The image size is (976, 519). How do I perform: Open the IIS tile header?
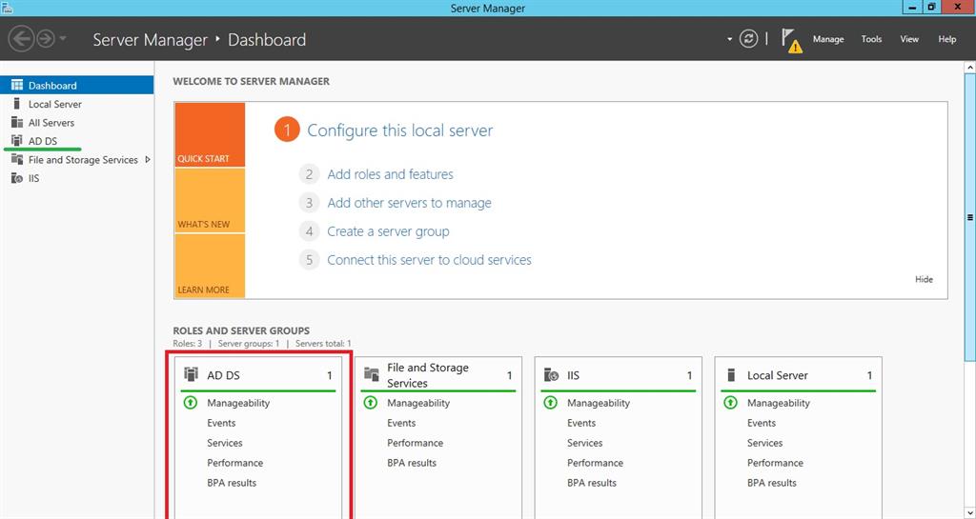[618, 375]
